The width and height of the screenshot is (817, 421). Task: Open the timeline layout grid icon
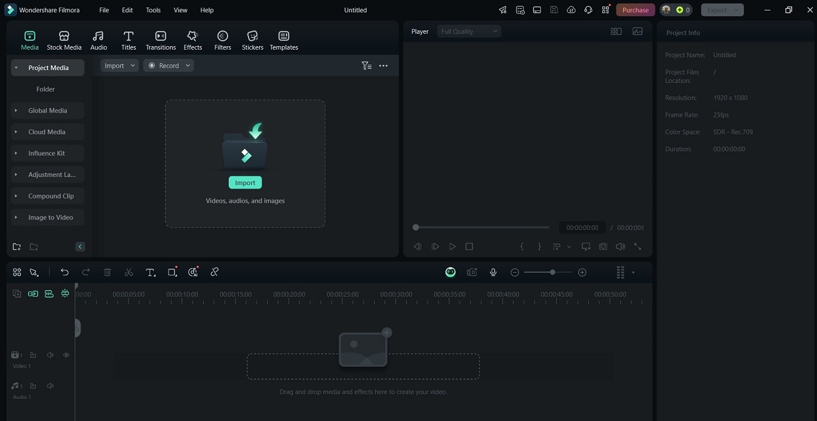point(17,272)
